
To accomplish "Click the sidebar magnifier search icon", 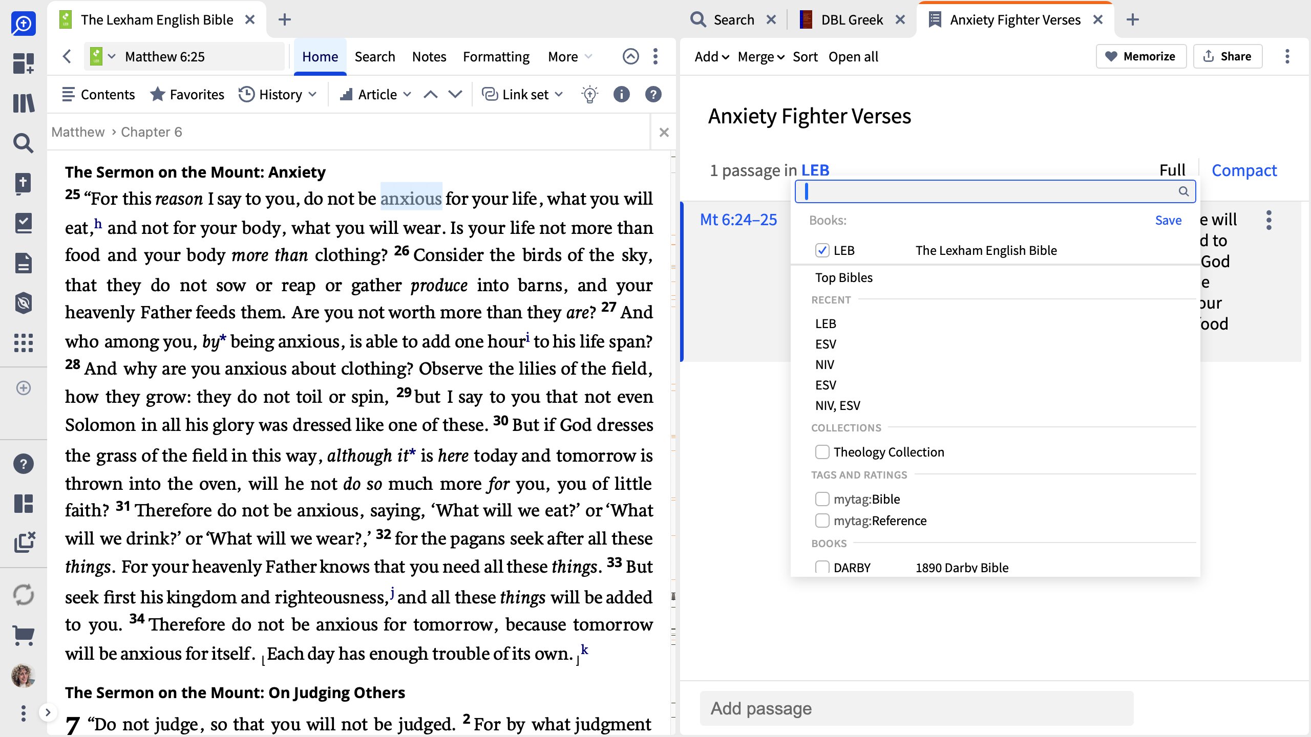I will [x=23, y=143].
